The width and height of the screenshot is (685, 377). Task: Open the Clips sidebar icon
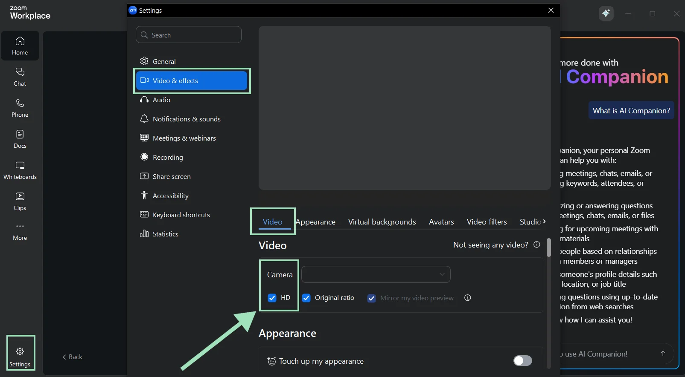point(20,201)
